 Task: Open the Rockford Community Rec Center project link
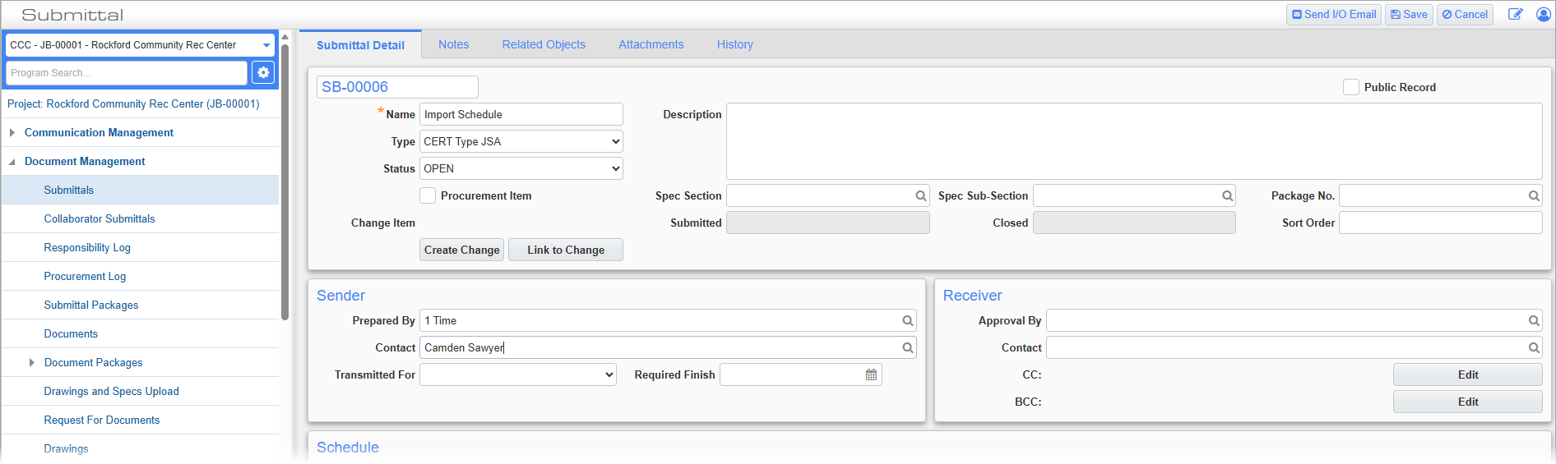(133, 103)
